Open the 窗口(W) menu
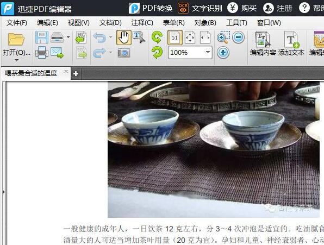324x245 pixels. click(269, 23)
